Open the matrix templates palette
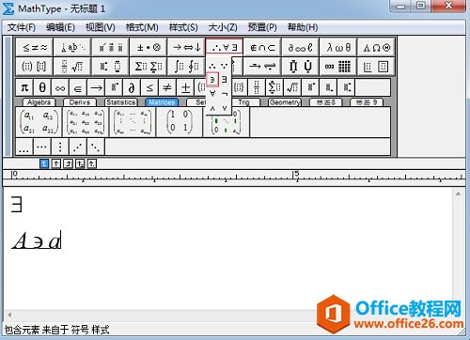 coord(338,67)
